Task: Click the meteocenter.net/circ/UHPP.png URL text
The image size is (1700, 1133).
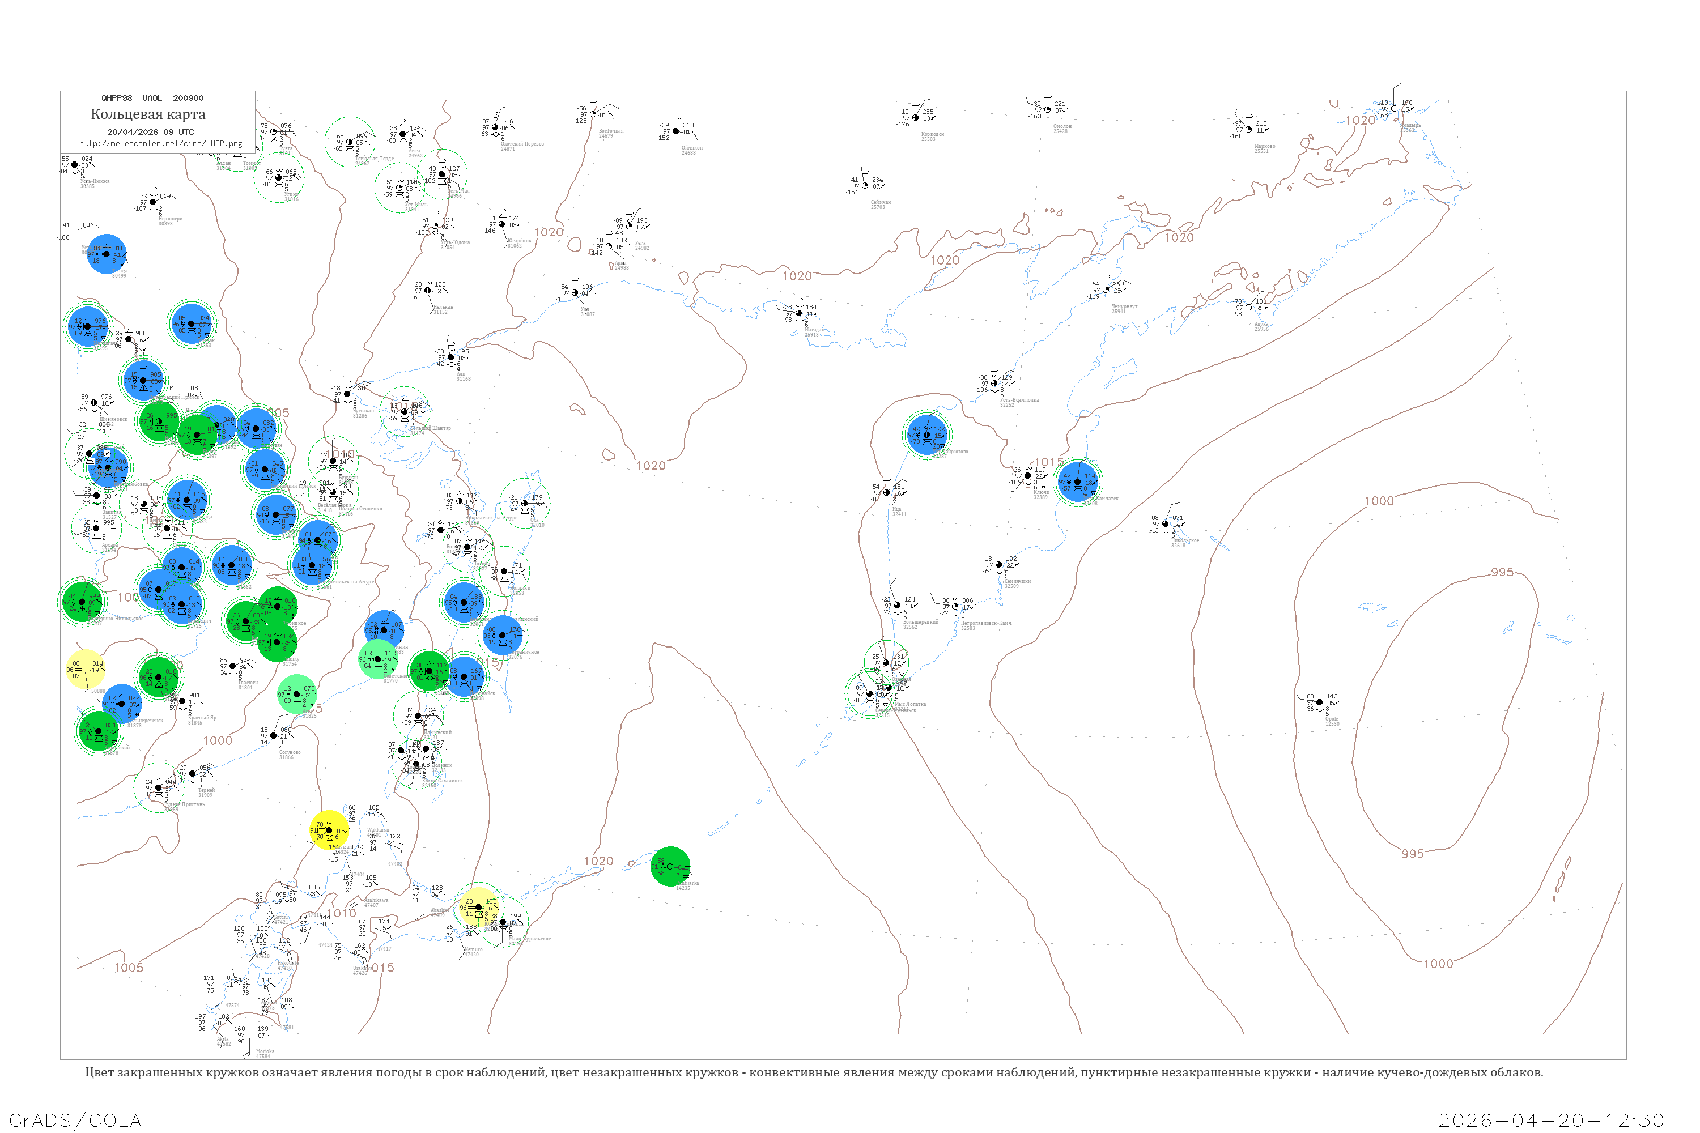Action: point(160,144)
